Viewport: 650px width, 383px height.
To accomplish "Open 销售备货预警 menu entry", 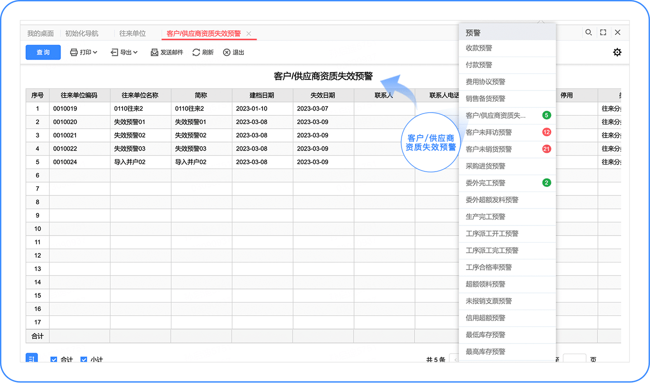I will pos(507,98).
